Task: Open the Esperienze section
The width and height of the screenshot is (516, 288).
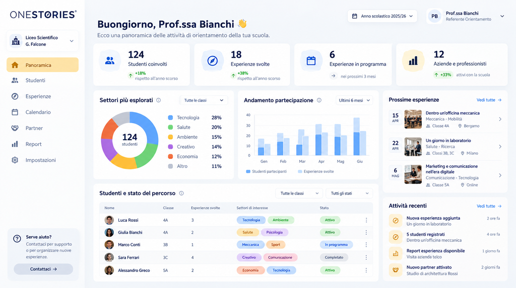Action: click(42, 96)
